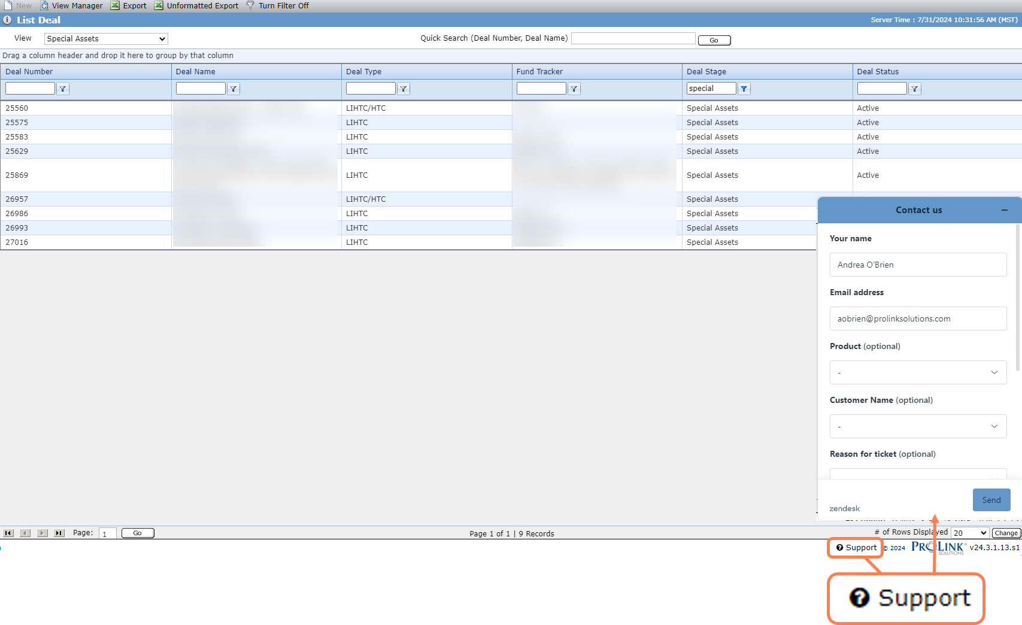The height and width of the screenshot is (625, 1022).
Task: Sort by Deal Type column header
Action: 363,72
